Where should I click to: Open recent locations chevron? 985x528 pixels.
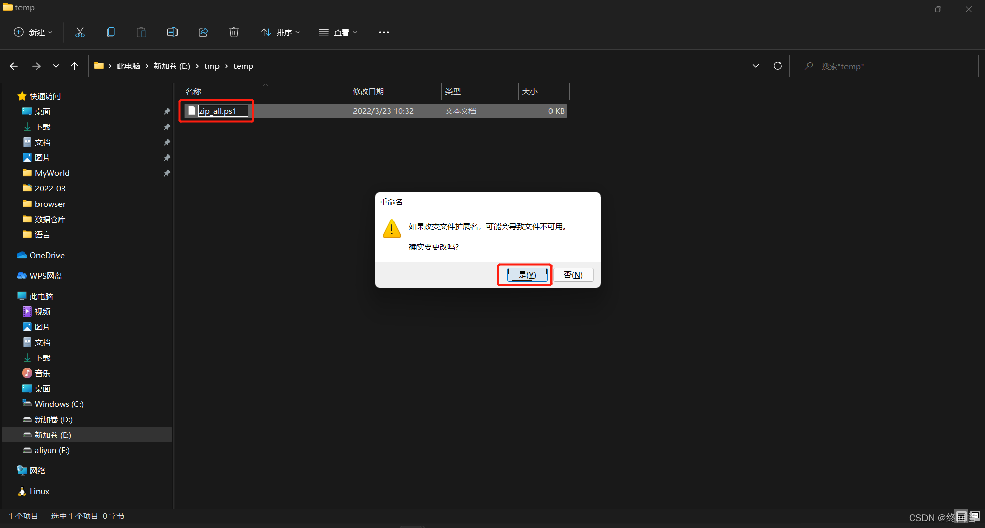coord(56,66)
